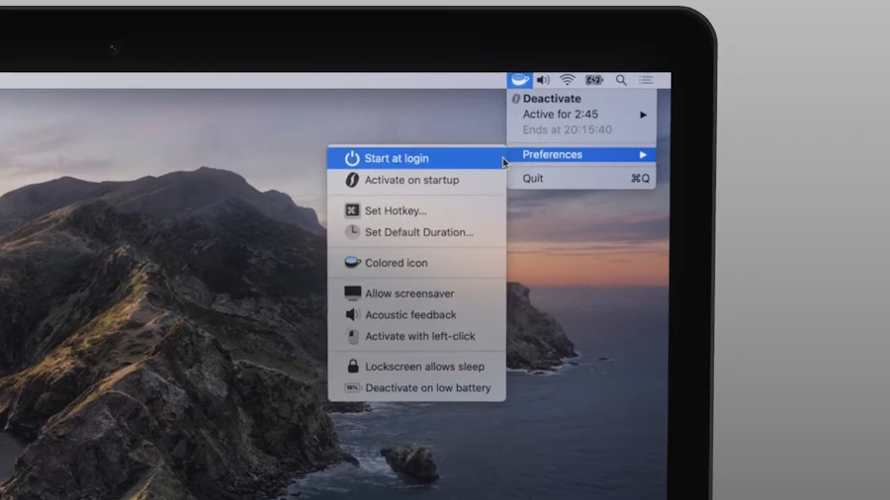Enable Lockscreen allows sleep
Image resolution: width=890 pixels, height=500 pixels.
423,367
